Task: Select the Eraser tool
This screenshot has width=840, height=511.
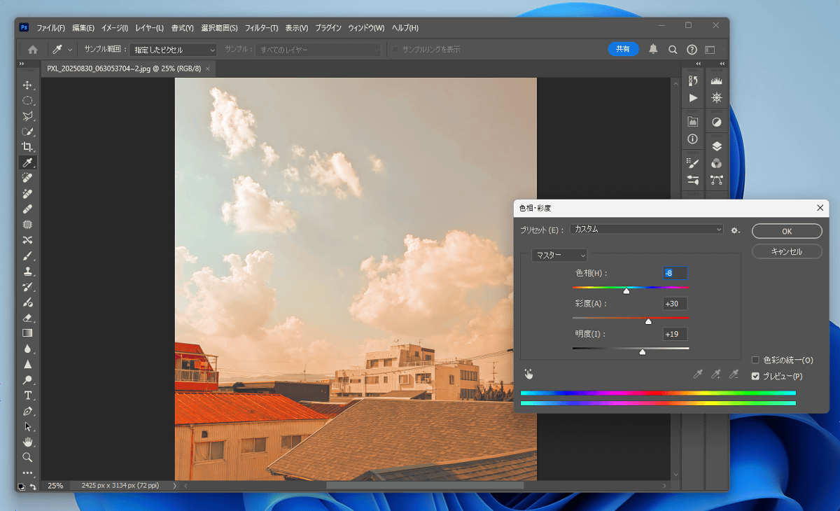Action: (28, 318)
